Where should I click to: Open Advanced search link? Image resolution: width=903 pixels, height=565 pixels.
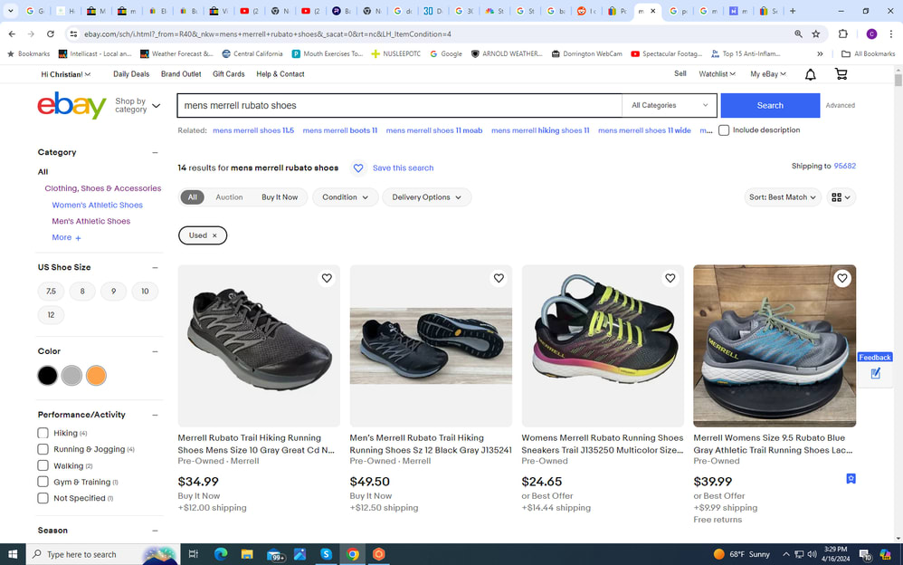841,106
